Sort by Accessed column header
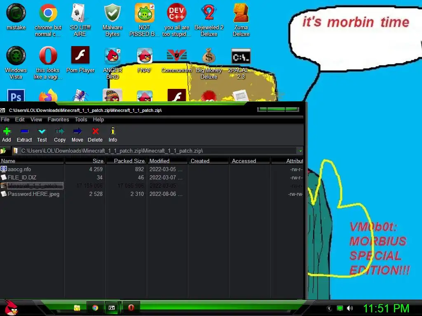The width and height of the screenshot is (422, 316). click(x=250, y=161)
